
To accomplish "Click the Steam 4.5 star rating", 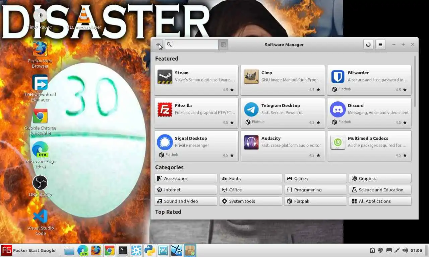I will coord(228,90).
